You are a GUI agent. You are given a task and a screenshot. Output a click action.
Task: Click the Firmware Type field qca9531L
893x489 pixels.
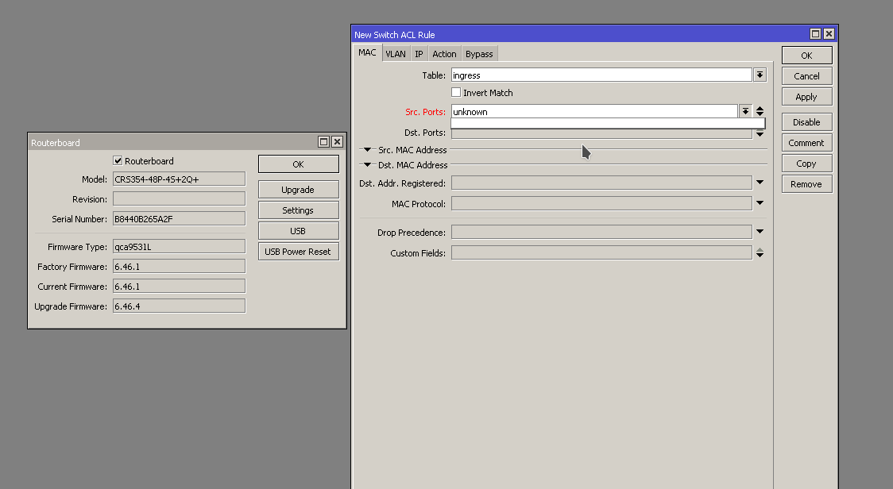[x=179, y=247]
